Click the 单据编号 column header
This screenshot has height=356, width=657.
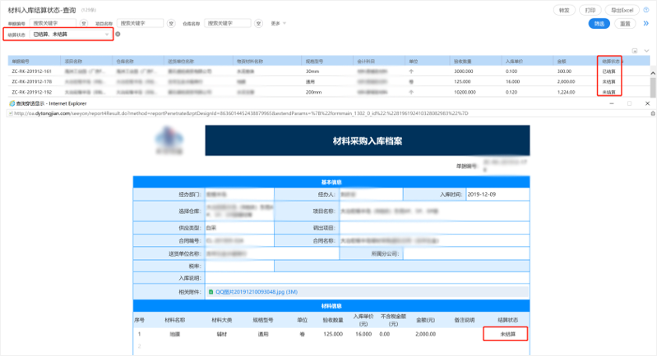[x=35, y=61]
